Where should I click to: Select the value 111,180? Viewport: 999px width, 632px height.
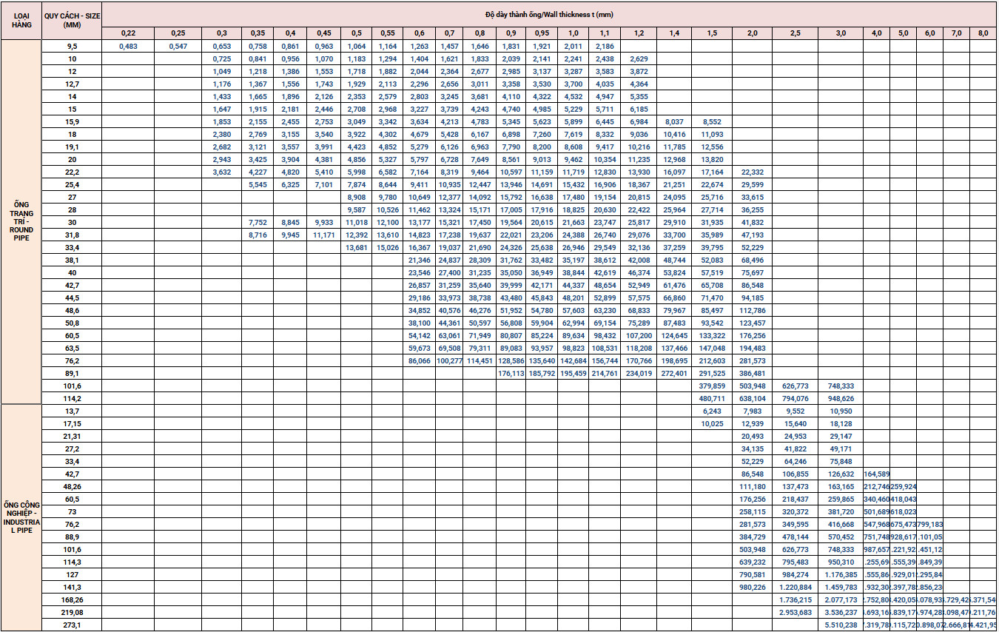pos(753,486)
